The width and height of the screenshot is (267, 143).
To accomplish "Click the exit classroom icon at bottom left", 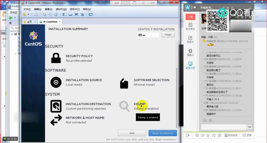I will pos(188,135).
